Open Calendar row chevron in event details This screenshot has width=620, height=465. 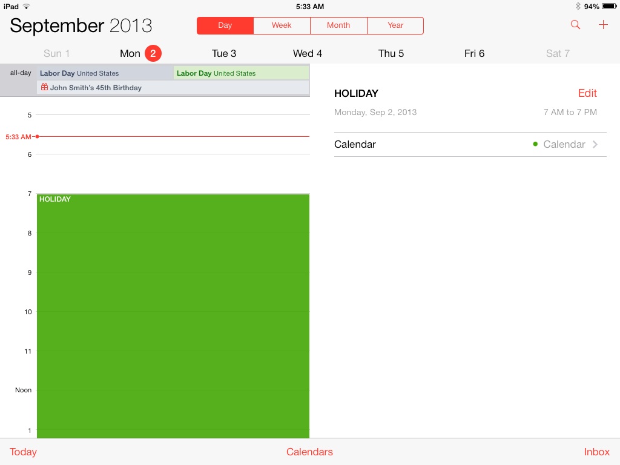(x=595, y=144)
